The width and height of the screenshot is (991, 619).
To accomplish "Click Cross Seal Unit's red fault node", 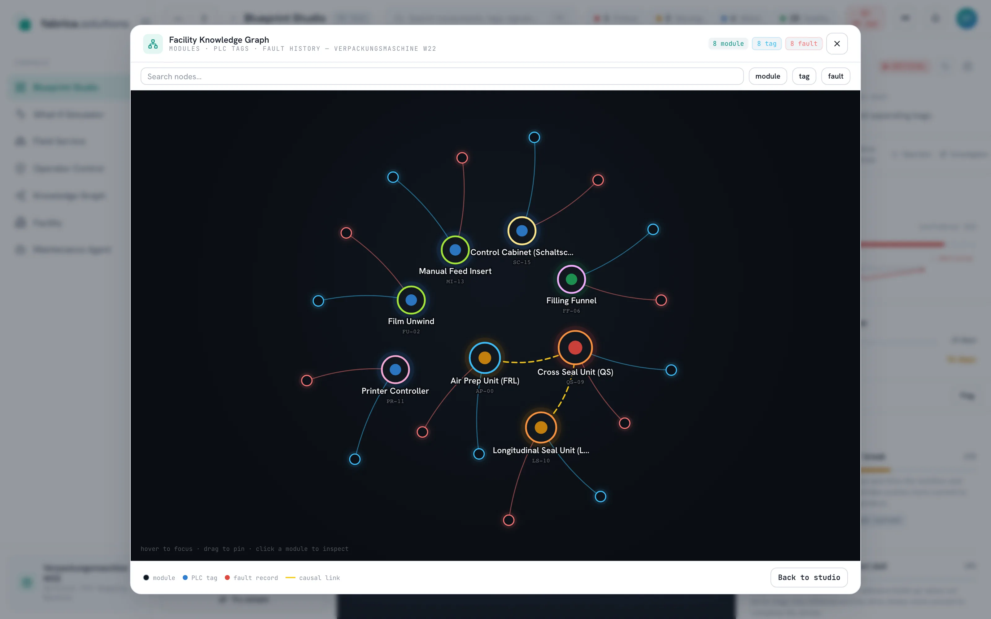I will tap(624, 423).
